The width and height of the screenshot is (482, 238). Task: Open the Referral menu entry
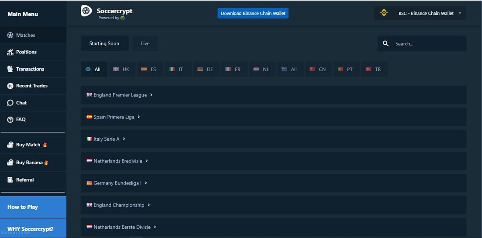click(x=33, y=180)
